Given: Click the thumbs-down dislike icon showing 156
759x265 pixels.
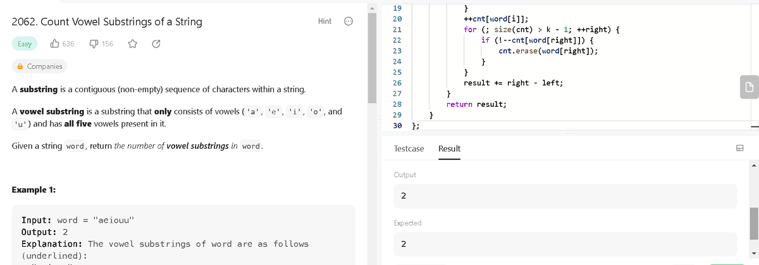Looking at the screenshot, I should click(x=94, y=44).
